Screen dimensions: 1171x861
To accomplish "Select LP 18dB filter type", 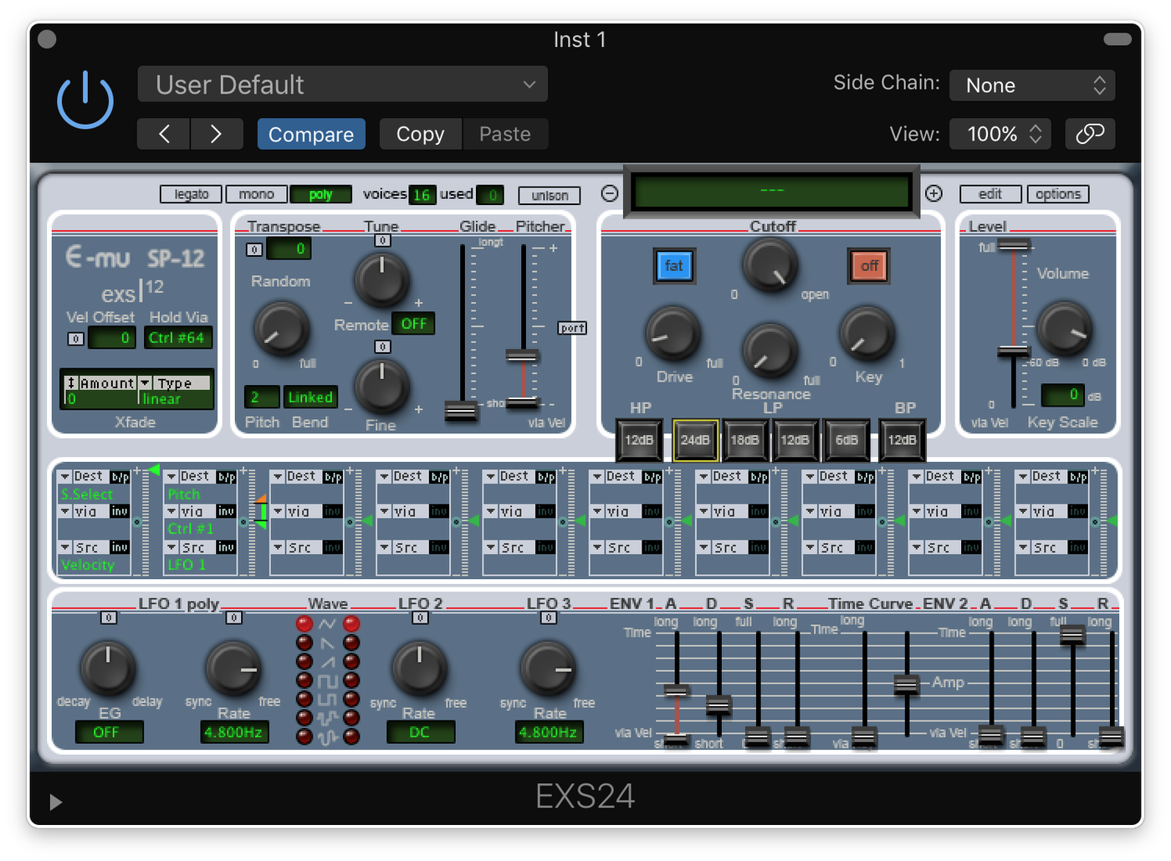I will pos(744,440).
